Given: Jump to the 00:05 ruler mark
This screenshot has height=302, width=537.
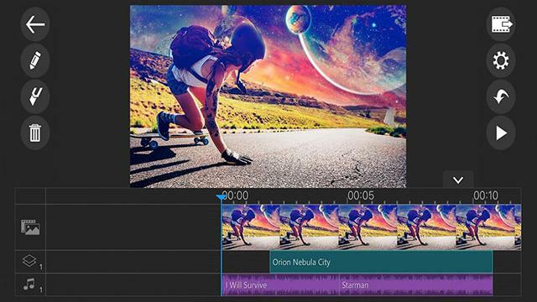Looking at the screenshot, I should pyautogui.click(x=361, y=195).
